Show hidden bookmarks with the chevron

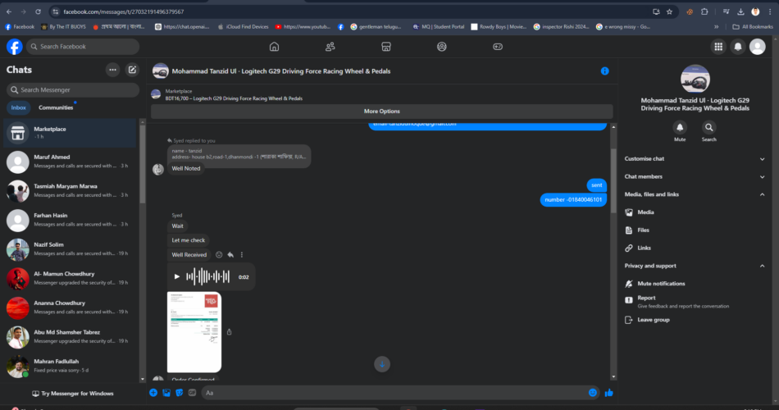tap(717, 27)
